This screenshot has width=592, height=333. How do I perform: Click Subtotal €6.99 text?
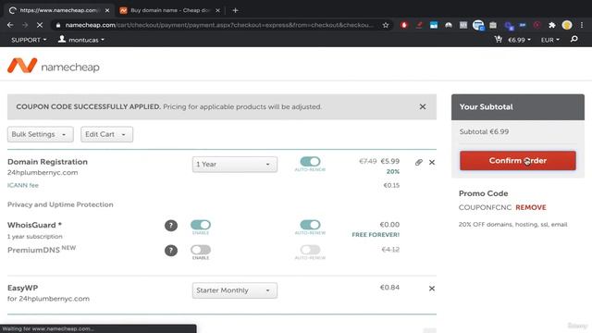coord(484,131)
